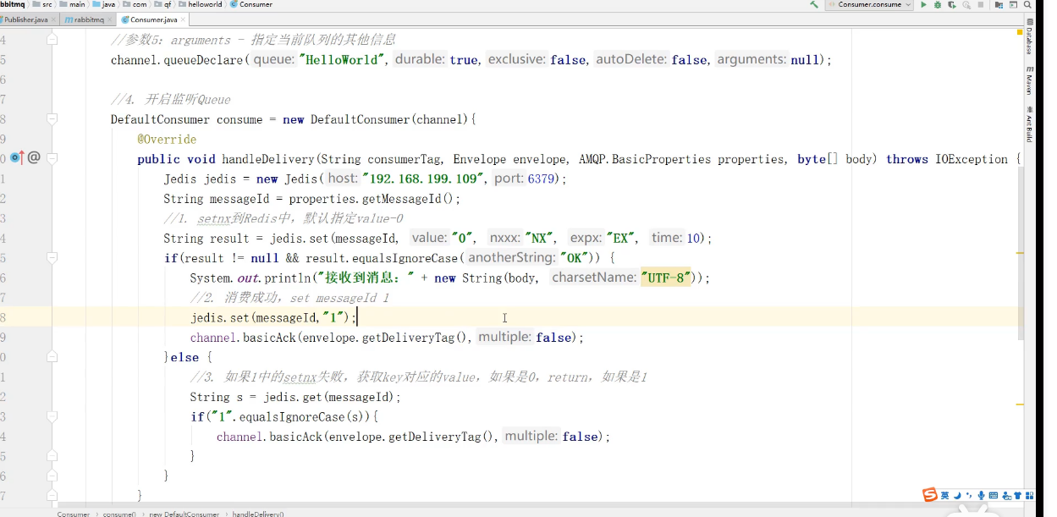This screenshot has height=517, width=1057.
Task: Click the Build project hammer icon
Action: pos(814,5)
